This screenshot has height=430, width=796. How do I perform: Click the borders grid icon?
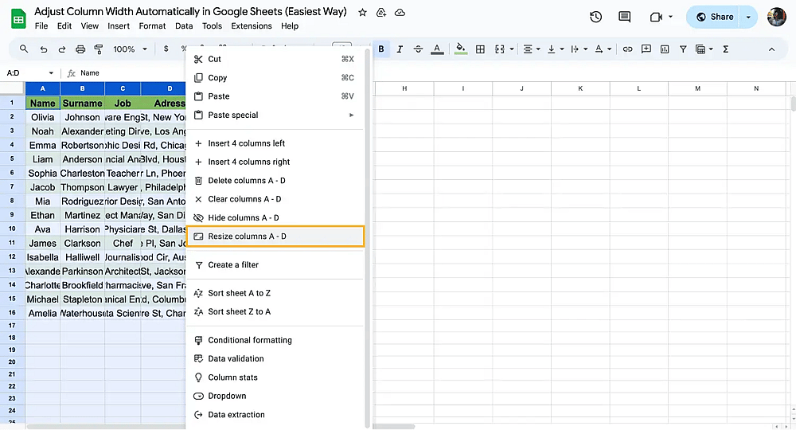click(x=480, y=49)
